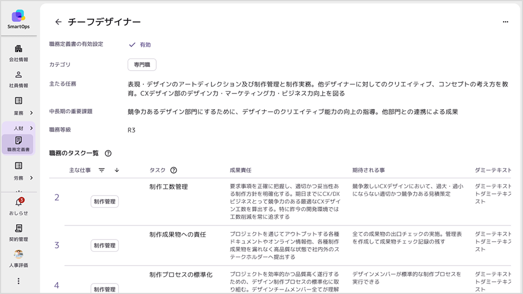Open 社員情報 in the sidebar
The image size is (523, 294).
18,79
